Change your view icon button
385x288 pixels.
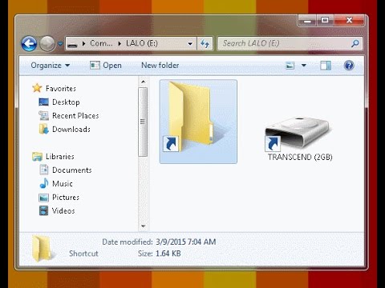tap(290, 66)
